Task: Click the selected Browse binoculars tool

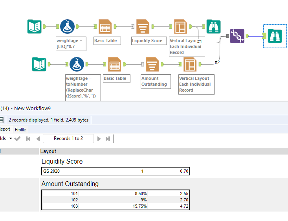Action: point(275,36)
